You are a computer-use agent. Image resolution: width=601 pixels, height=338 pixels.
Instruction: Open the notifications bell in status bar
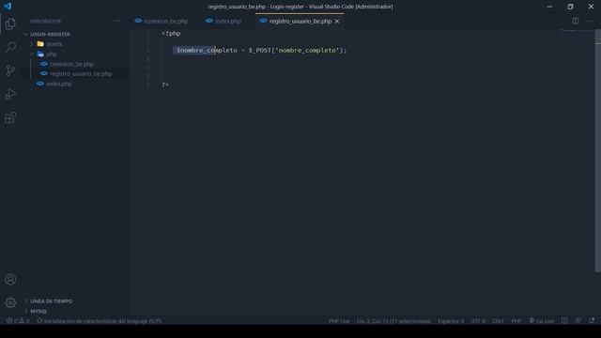point(592,321)
